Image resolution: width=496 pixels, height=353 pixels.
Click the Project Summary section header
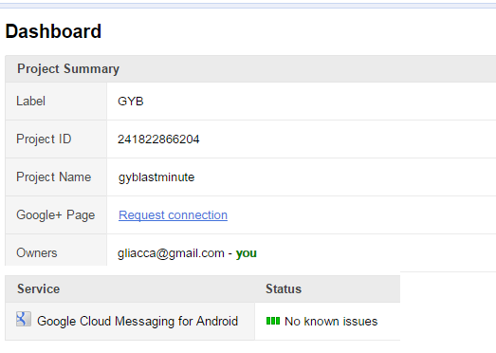(x=68, y=68)
